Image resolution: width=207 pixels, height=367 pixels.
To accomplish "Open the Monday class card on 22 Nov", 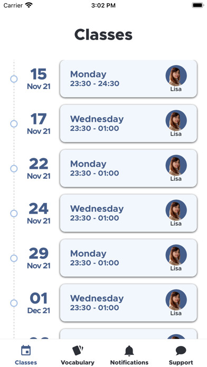I will (128, 168).
